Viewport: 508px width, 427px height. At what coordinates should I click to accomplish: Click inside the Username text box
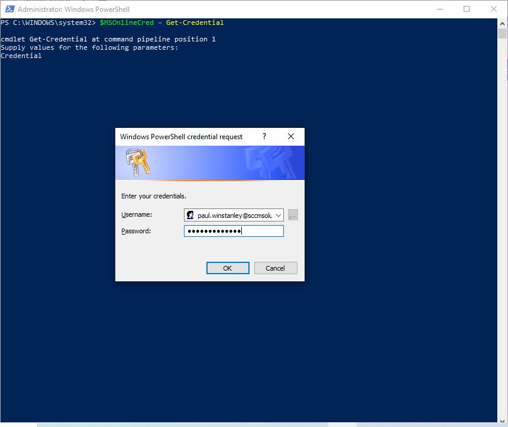point(235,215)
